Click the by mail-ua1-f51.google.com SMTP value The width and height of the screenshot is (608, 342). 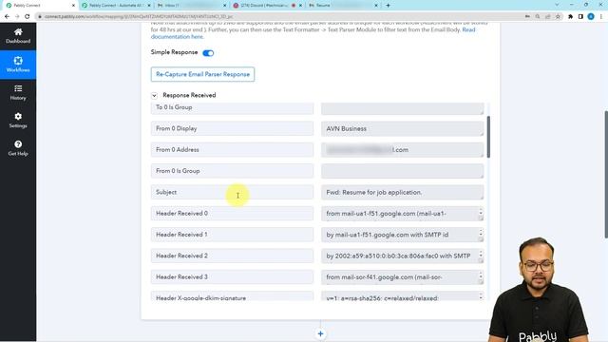coord(402,235)
